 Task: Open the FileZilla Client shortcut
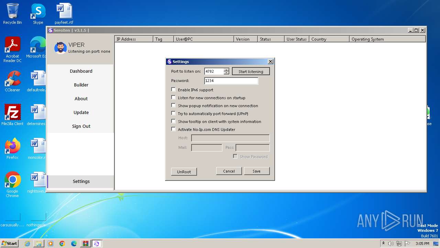(x=12, y=115)
